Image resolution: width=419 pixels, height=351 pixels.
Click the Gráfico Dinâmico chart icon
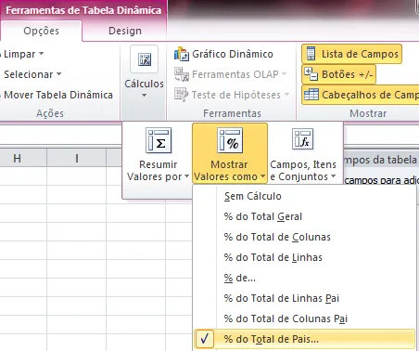pyautogui.click(x=182, y=54)
